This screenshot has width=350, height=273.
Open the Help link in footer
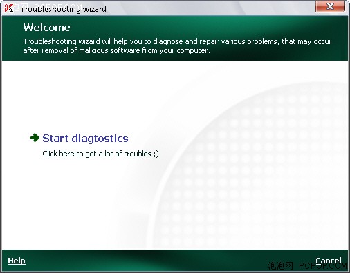(17, 261)
